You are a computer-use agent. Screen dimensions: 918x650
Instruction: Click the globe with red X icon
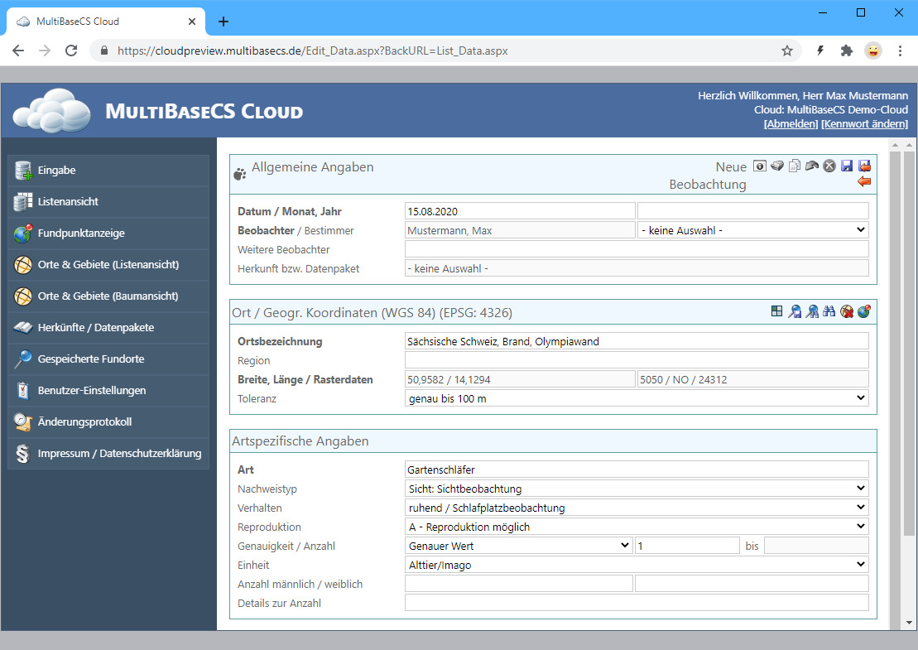point(847,311)
